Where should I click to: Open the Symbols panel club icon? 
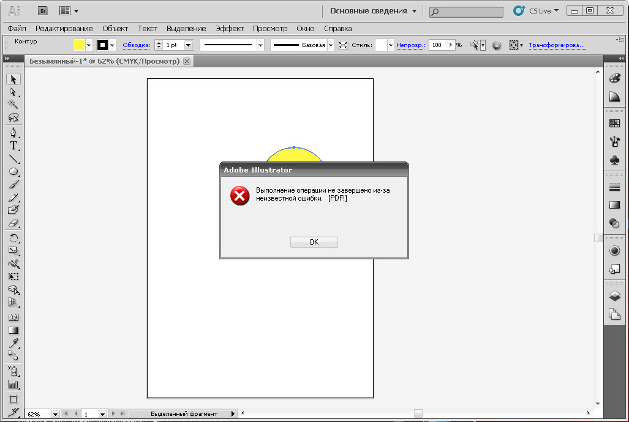click(614, 160)
